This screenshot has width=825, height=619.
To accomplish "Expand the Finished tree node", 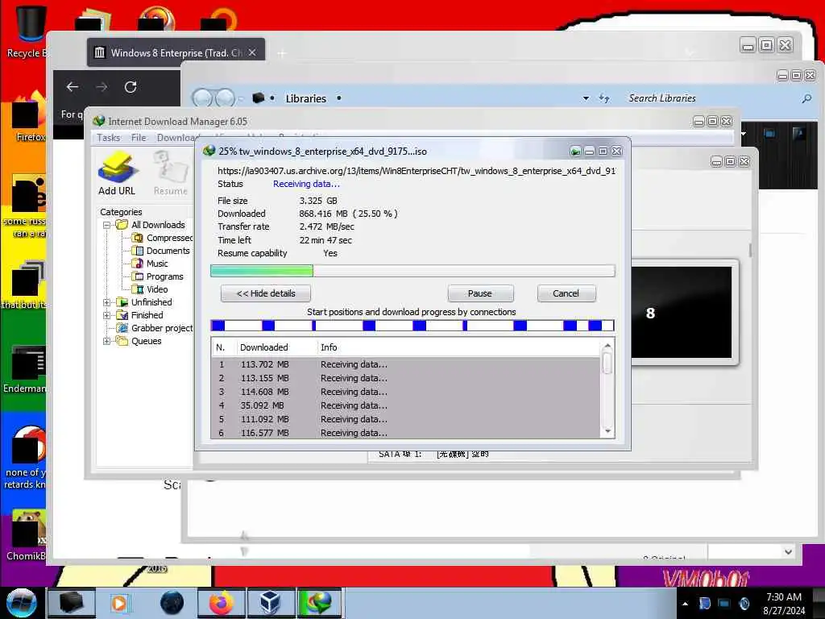I will [x=107, y=315].
